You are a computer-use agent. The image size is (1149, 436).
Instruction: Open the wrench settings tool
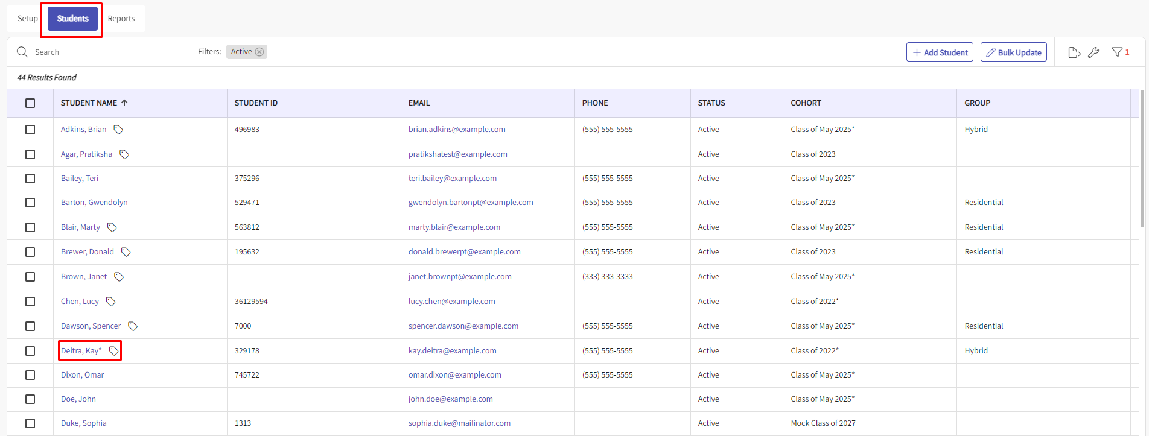(1093, 52)
